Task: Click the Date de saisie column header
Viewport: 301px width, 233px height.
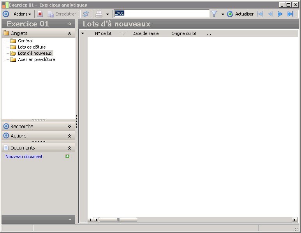Action: [x=146, y=33]
